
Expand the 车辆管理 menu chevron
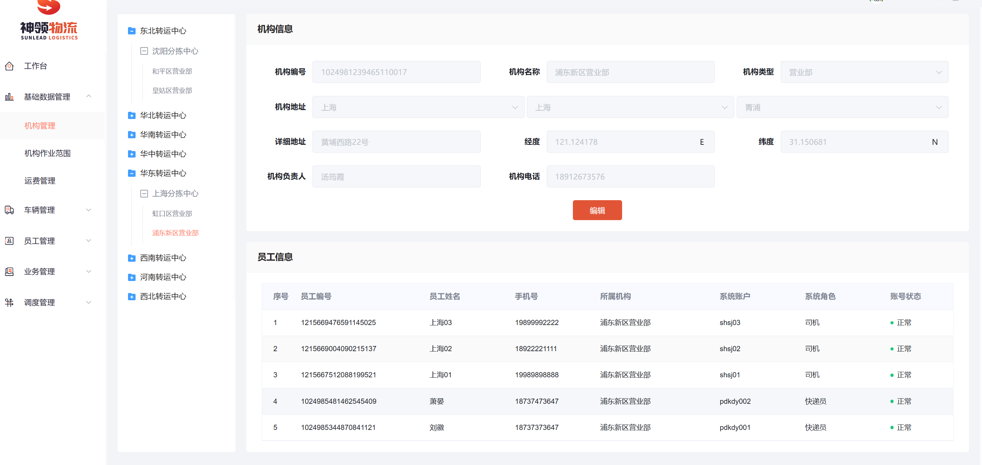point(89,210)
